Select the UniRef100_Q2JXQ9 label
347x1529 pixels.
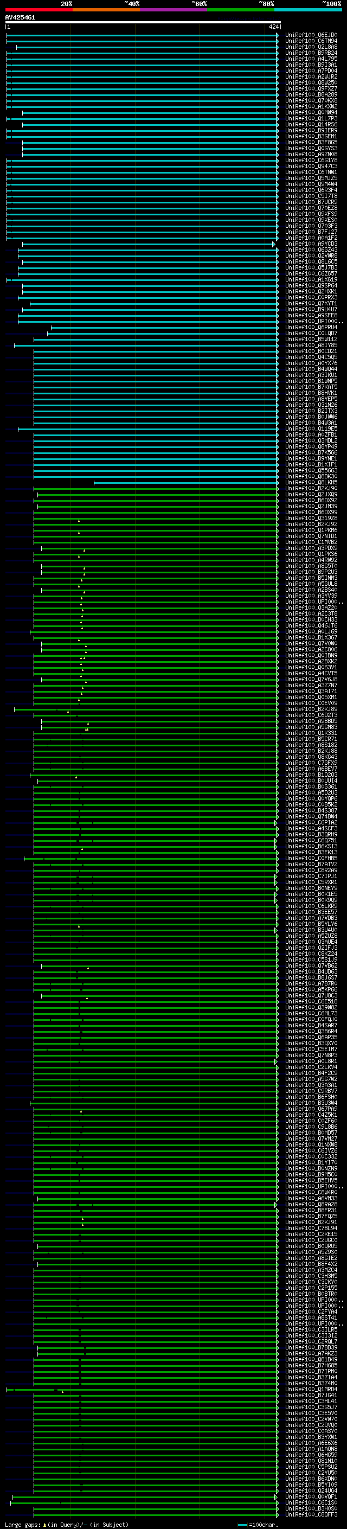pyautogui.click(x=311, y=495)
